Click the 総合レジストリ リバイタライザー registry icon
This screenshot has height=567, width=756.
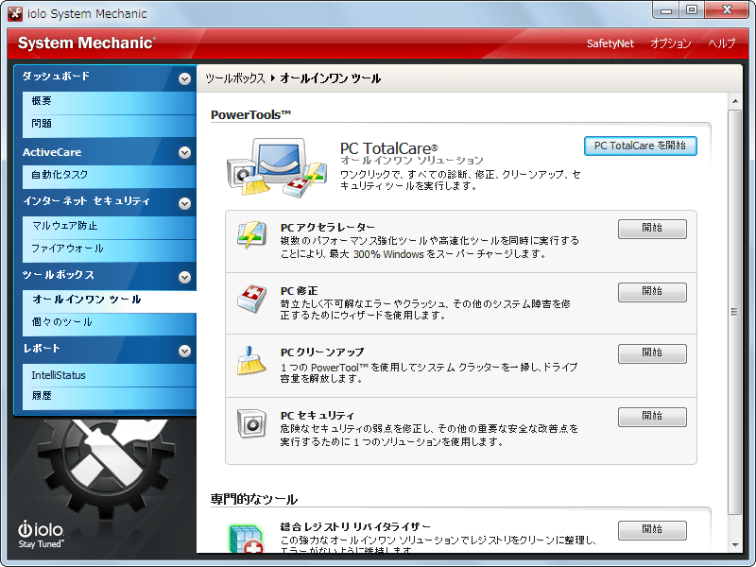[247, 539]
